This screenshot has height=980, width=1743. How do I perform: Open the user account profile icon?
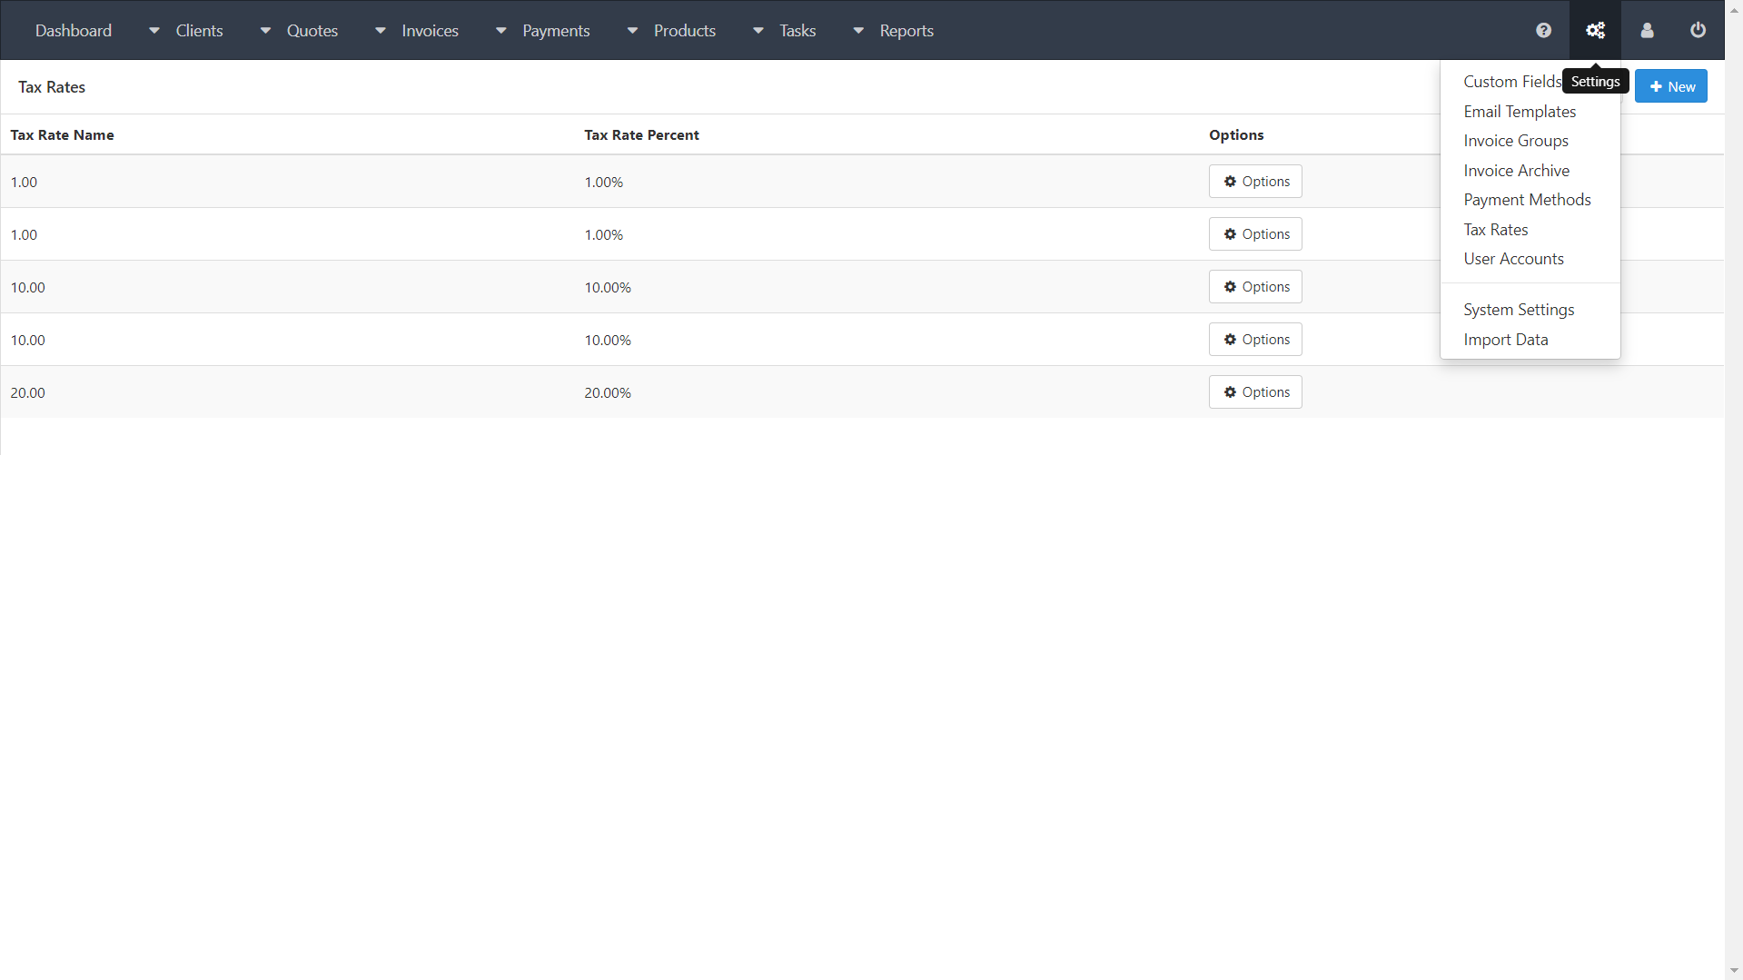[x=1647, y=31]
